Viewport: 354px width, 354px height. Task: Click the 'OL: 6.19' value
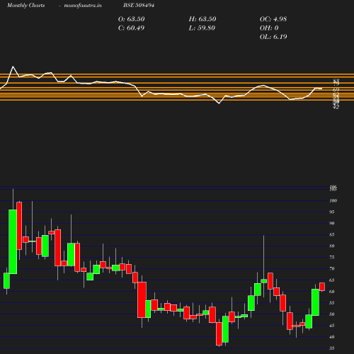pos(273,37)
